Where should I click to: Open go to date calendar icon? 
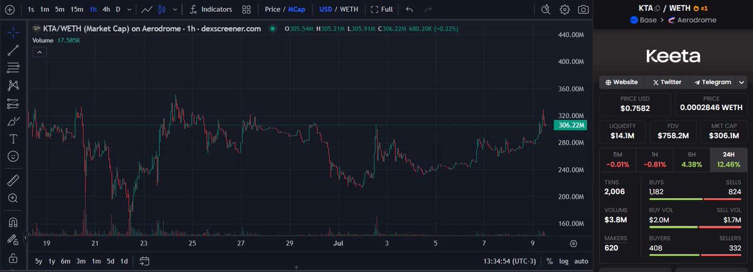point(144,261)
